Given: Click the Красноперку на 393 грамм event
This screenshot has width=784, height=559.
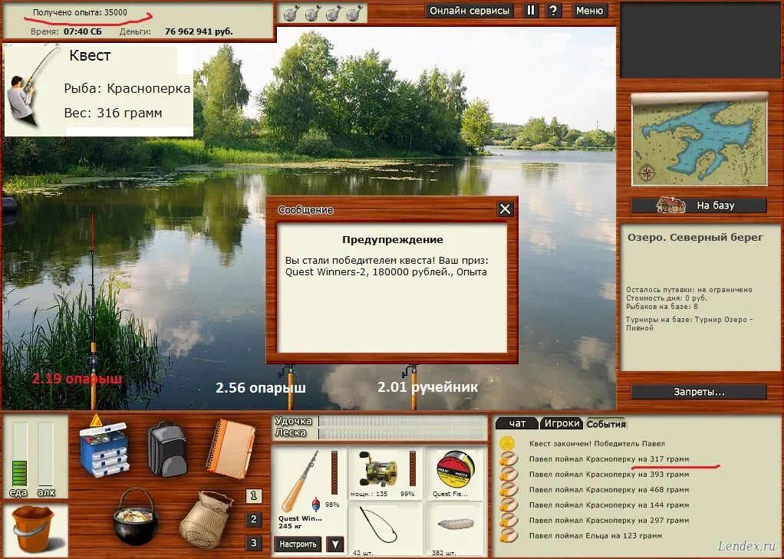Looking at the screenshot, I should pyautogui.click(x=609, y=474).
